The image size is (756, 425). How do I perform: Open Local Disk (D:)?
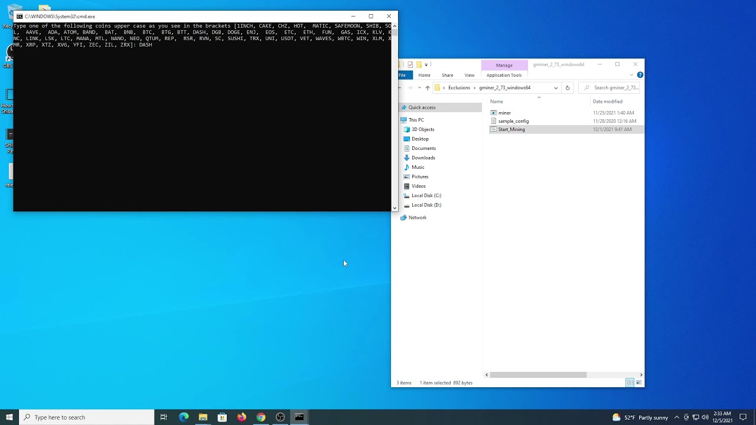click(x=426, y=205)
